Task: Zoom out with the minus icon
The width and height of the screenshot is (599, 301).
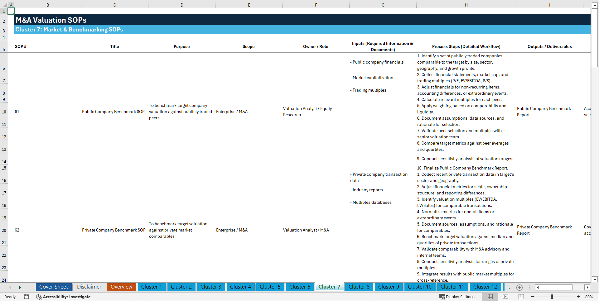Action: pyautogui.click(x=533, y=297)
